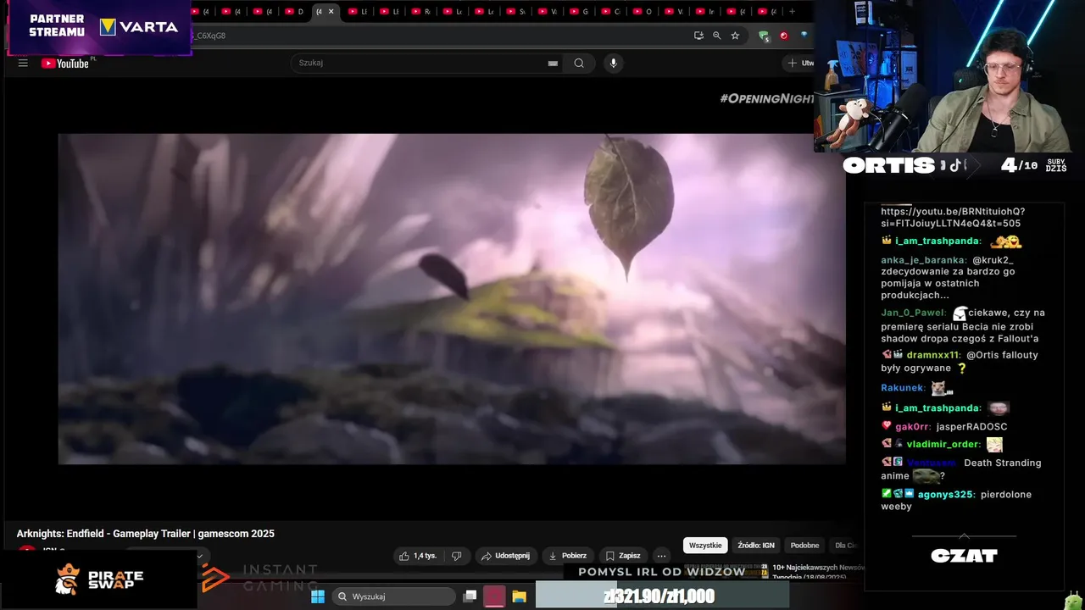Switch to the browser tab labeled G

579,11
